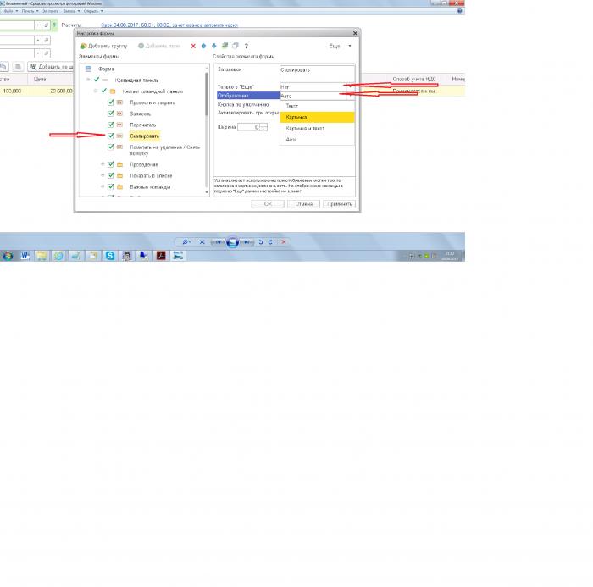Viewport: 593px width, 587px height.
Task: Click the red X delete icon in dialog toolbar
Action: point(193,46)
